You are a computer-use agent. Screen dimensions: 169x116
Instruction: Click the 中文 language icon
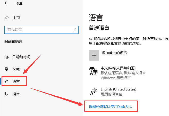click(x=94, y=71)
